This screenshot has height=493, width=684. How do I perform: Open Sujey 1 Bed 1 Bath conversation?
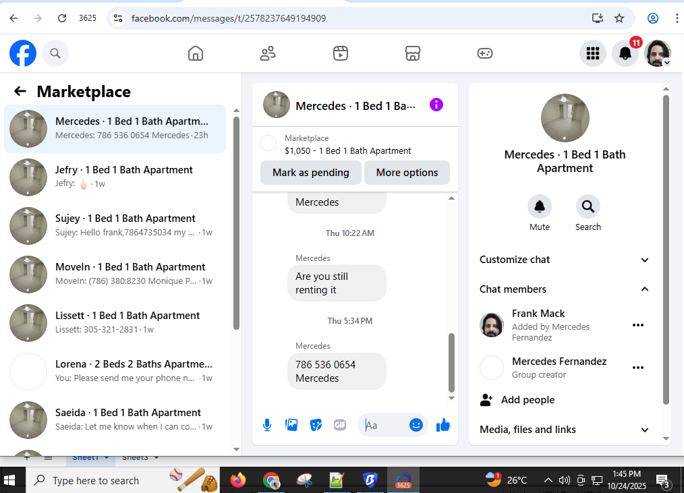115,225
